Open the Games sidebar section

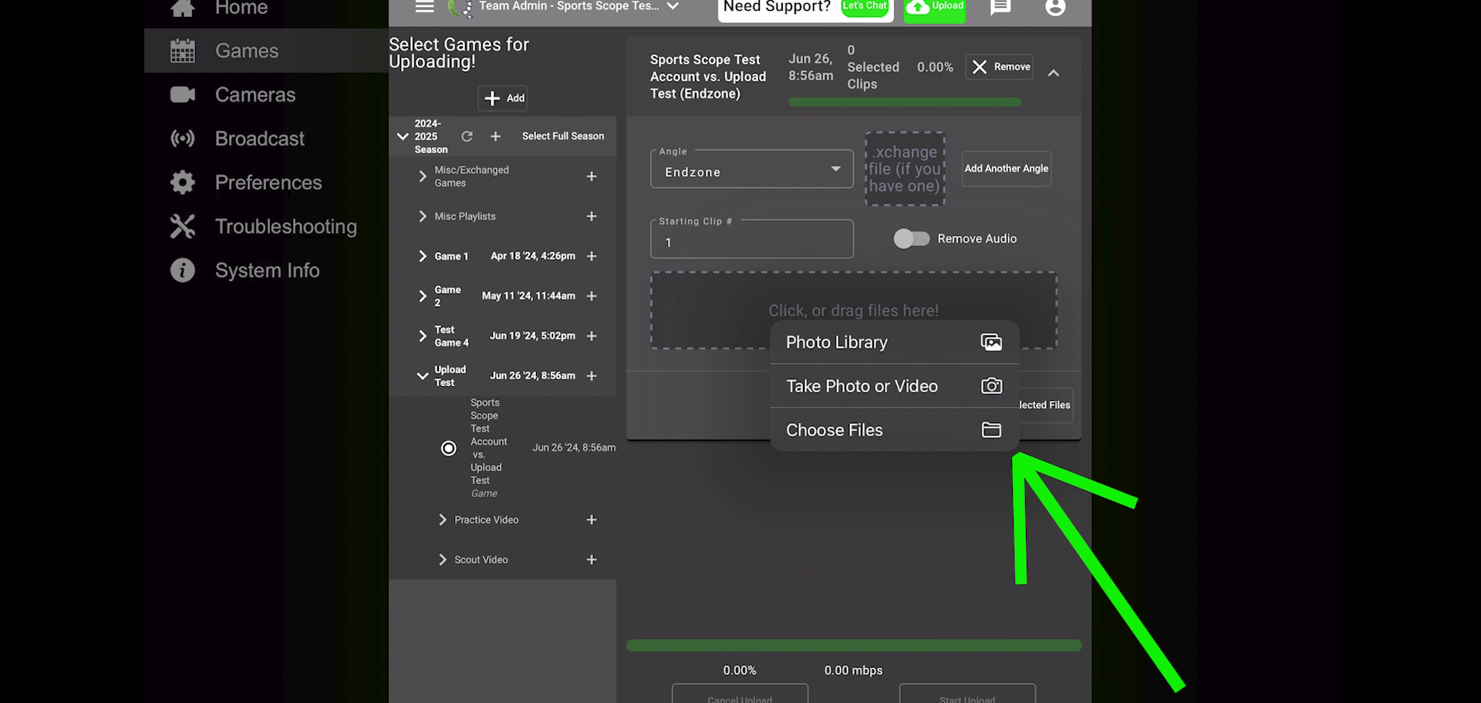pos(266,51)
